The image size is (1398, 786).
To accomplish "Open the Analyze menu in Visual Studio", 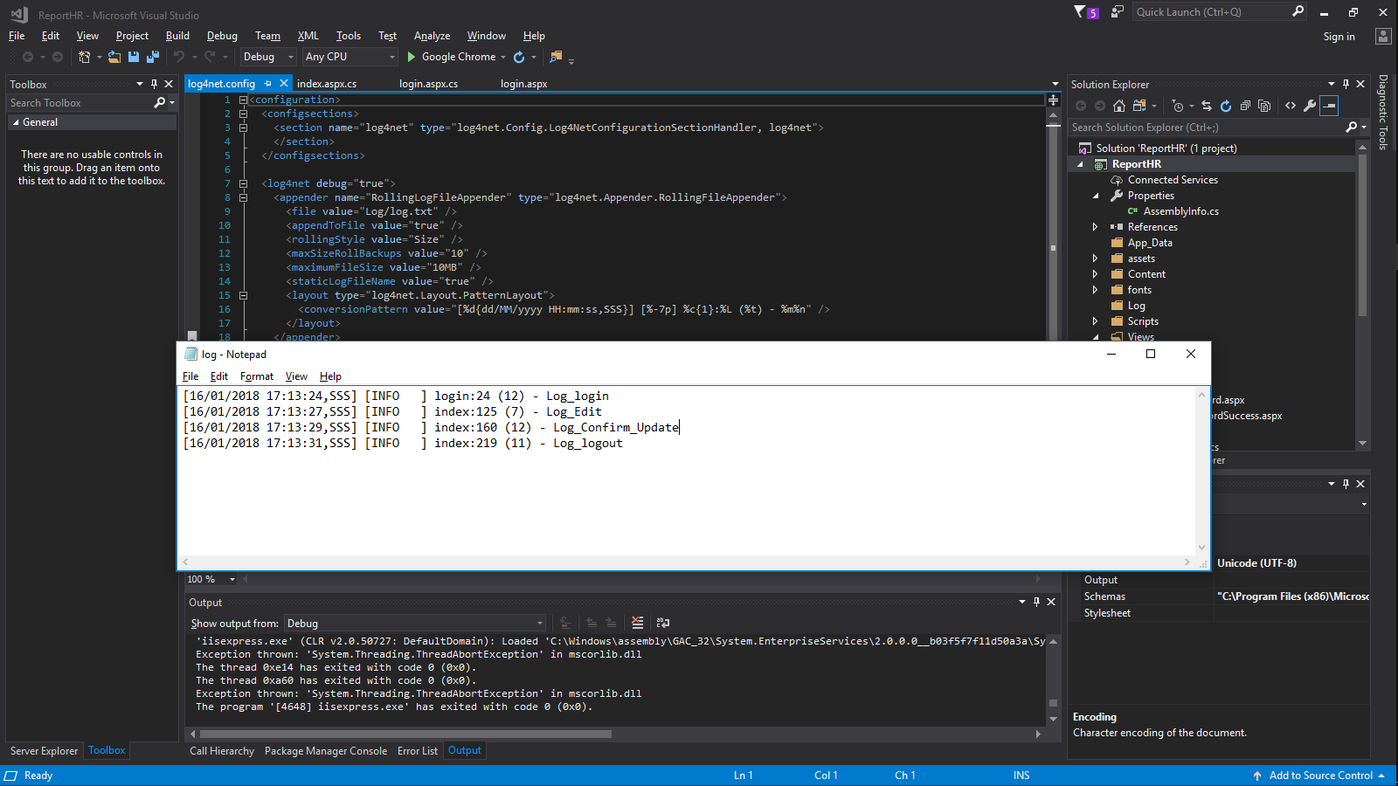I will [x=432, y=36].
